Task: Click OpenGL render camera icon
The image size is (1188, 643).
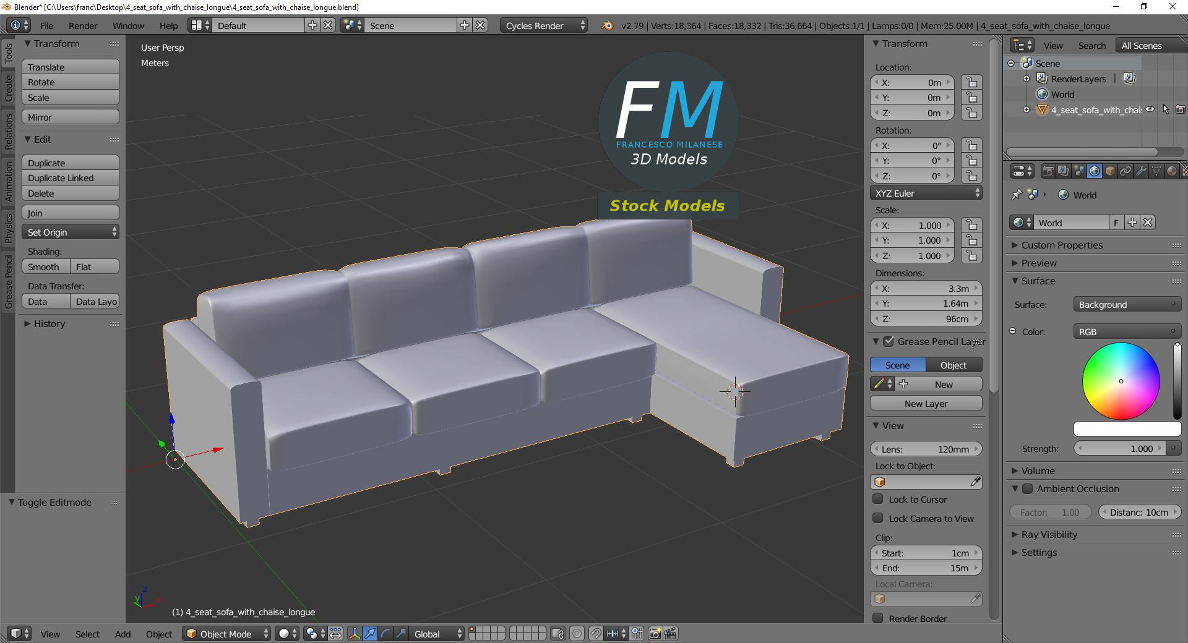Action: [655, 634]
